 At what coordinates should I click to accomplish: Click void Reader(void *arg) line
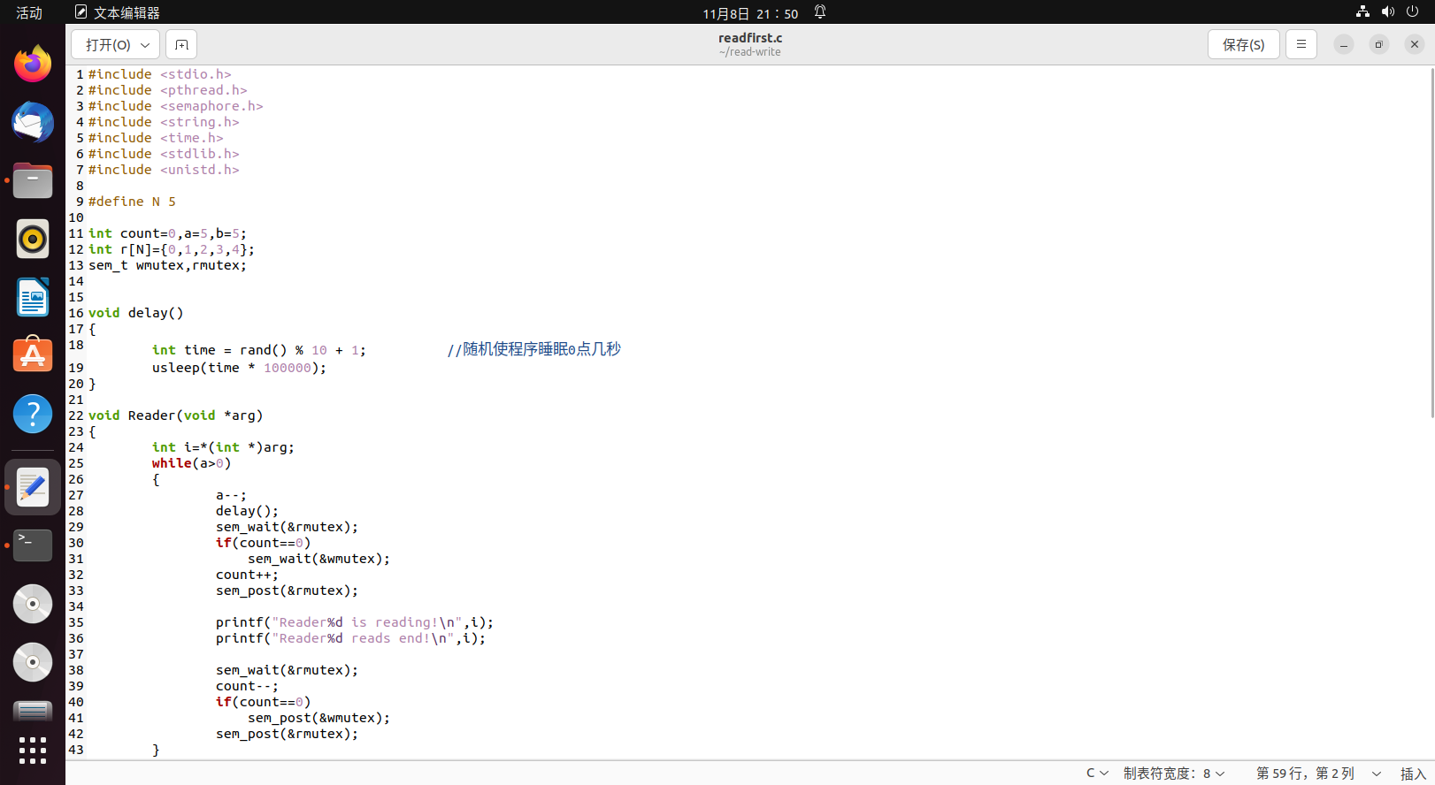pos(175,415)
